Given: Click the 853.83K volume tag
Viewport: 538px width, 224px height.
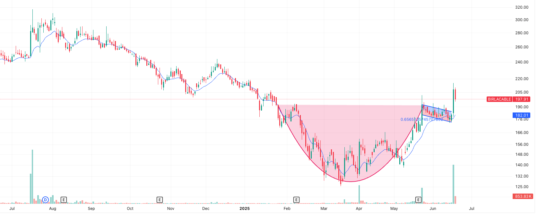Looking at the screenshot, I should click(523, 196).
